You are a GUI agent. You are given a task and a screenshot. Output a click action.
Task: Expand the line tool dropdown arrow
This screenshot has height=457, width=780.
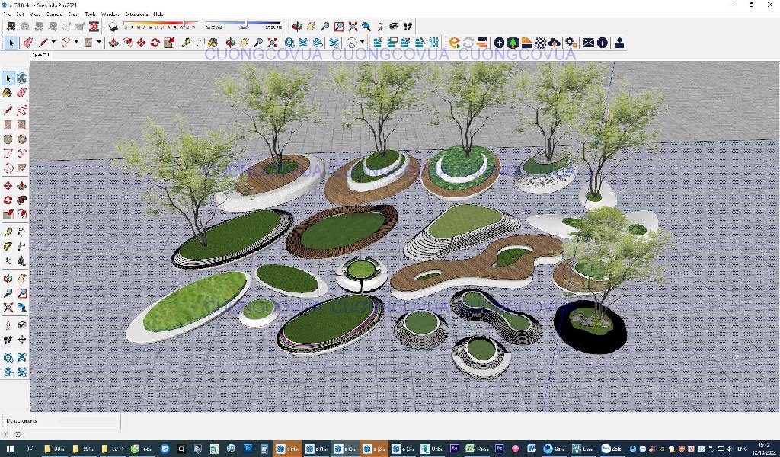point(54,43)
